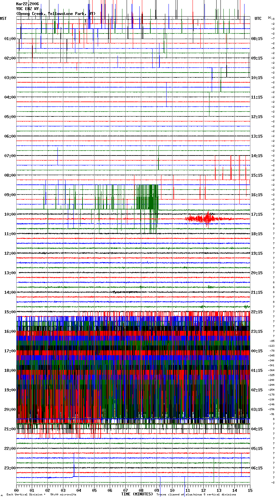
Task: Click the 03:00 MST time label
Action: pyautogui.click(x=10, y=78)
